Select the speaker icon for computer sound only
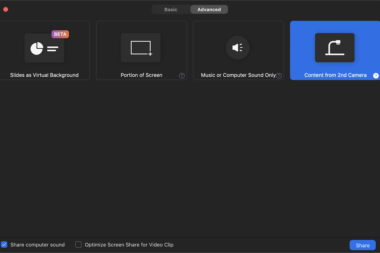Image resolution: width=380 pixels, height=253 pixels. 238,48
